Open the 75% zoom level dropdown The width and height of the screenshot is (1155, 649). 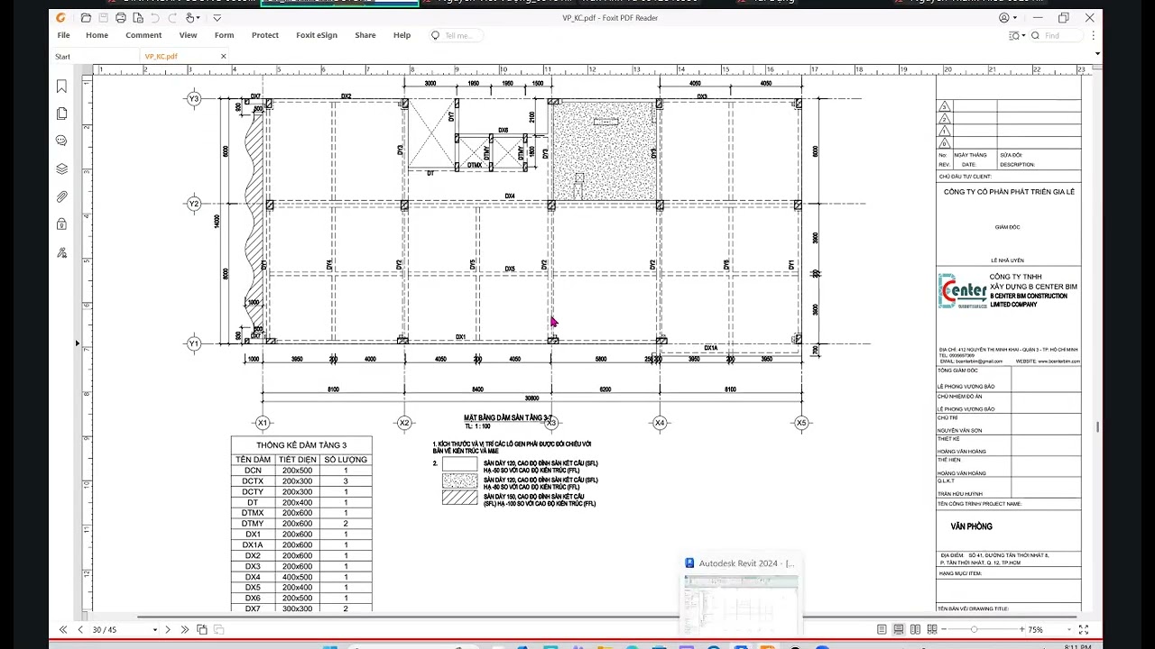tap(1067, 629)
